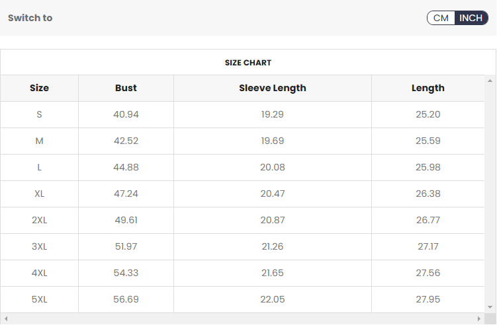
Task: Select the S size row label
Action: point(39,114)
